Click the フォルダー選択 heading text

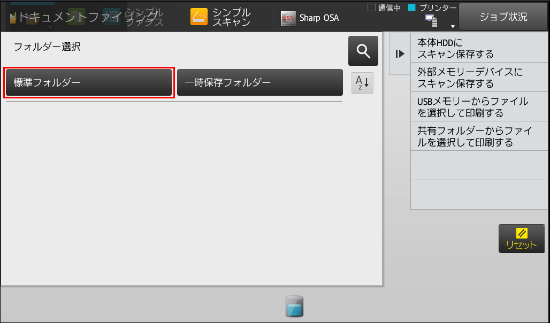click(x=47, y=47)
